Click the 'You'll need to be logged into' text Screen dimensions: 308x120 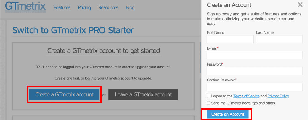(103, 67)
